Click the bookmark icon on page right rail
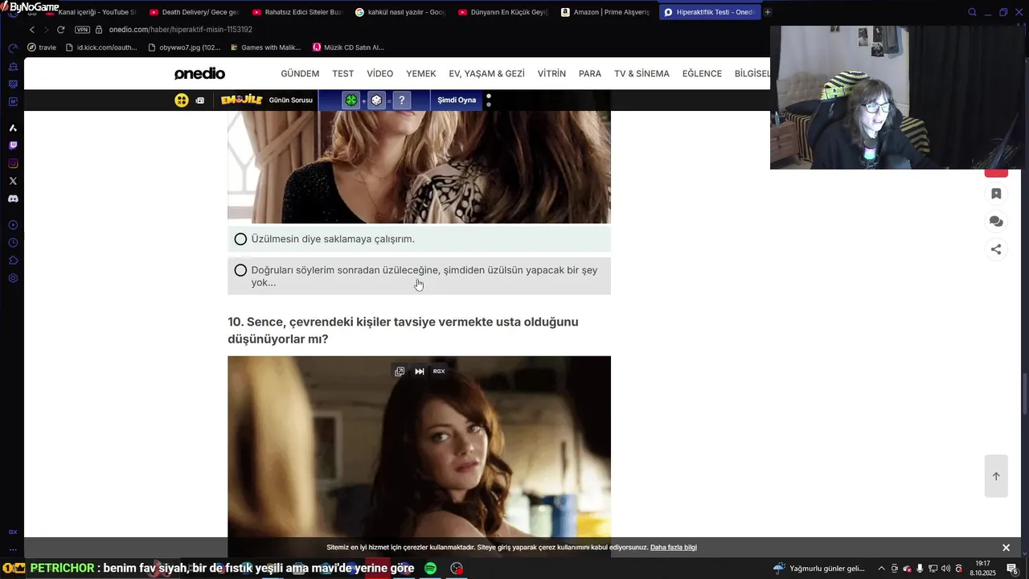The width and height of the screenshot is (1029, 579). pyautogui.click(x=996, y=194)
